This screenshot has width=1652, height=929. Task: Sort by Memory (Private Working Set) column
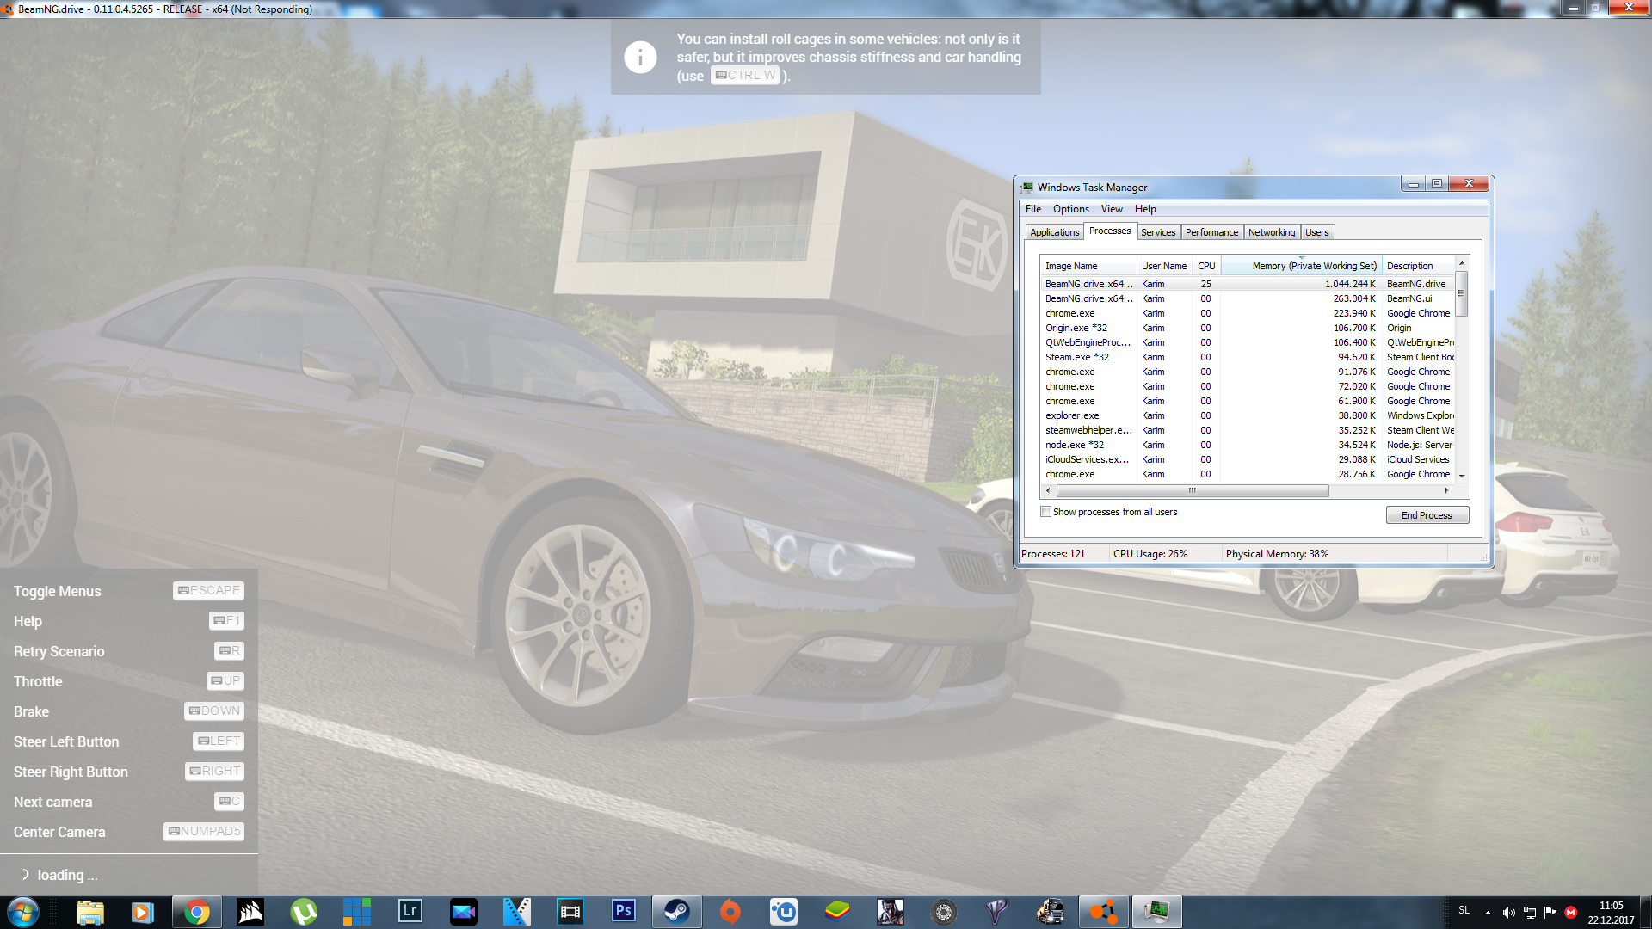[x=1301, y=266]
